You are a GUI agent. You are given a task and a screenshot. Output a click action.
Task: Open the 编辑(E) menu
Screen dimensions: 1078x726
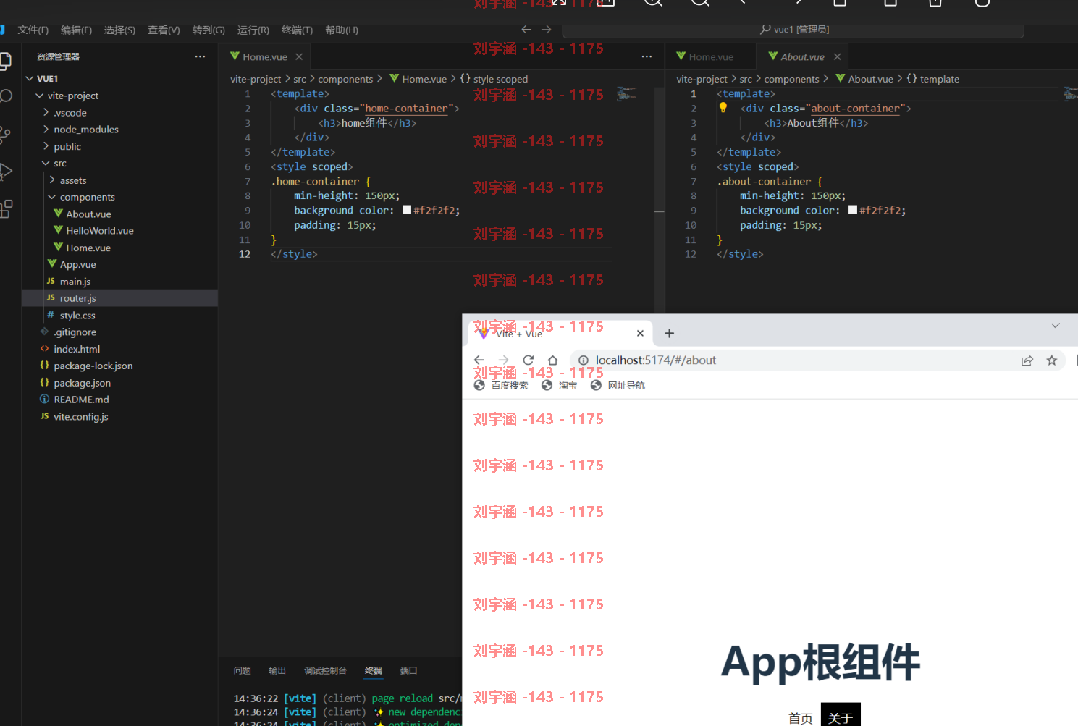click(x=76, y=30)
